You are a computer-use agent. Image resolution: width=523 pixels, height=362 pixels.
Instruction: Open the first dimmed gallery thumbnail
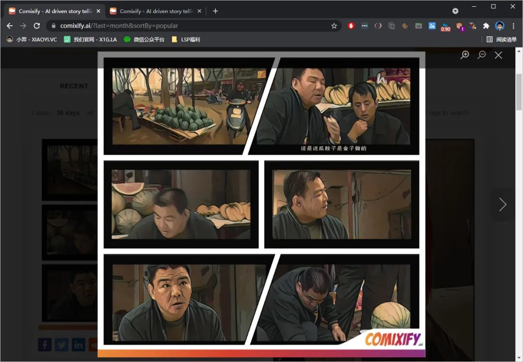70,170
